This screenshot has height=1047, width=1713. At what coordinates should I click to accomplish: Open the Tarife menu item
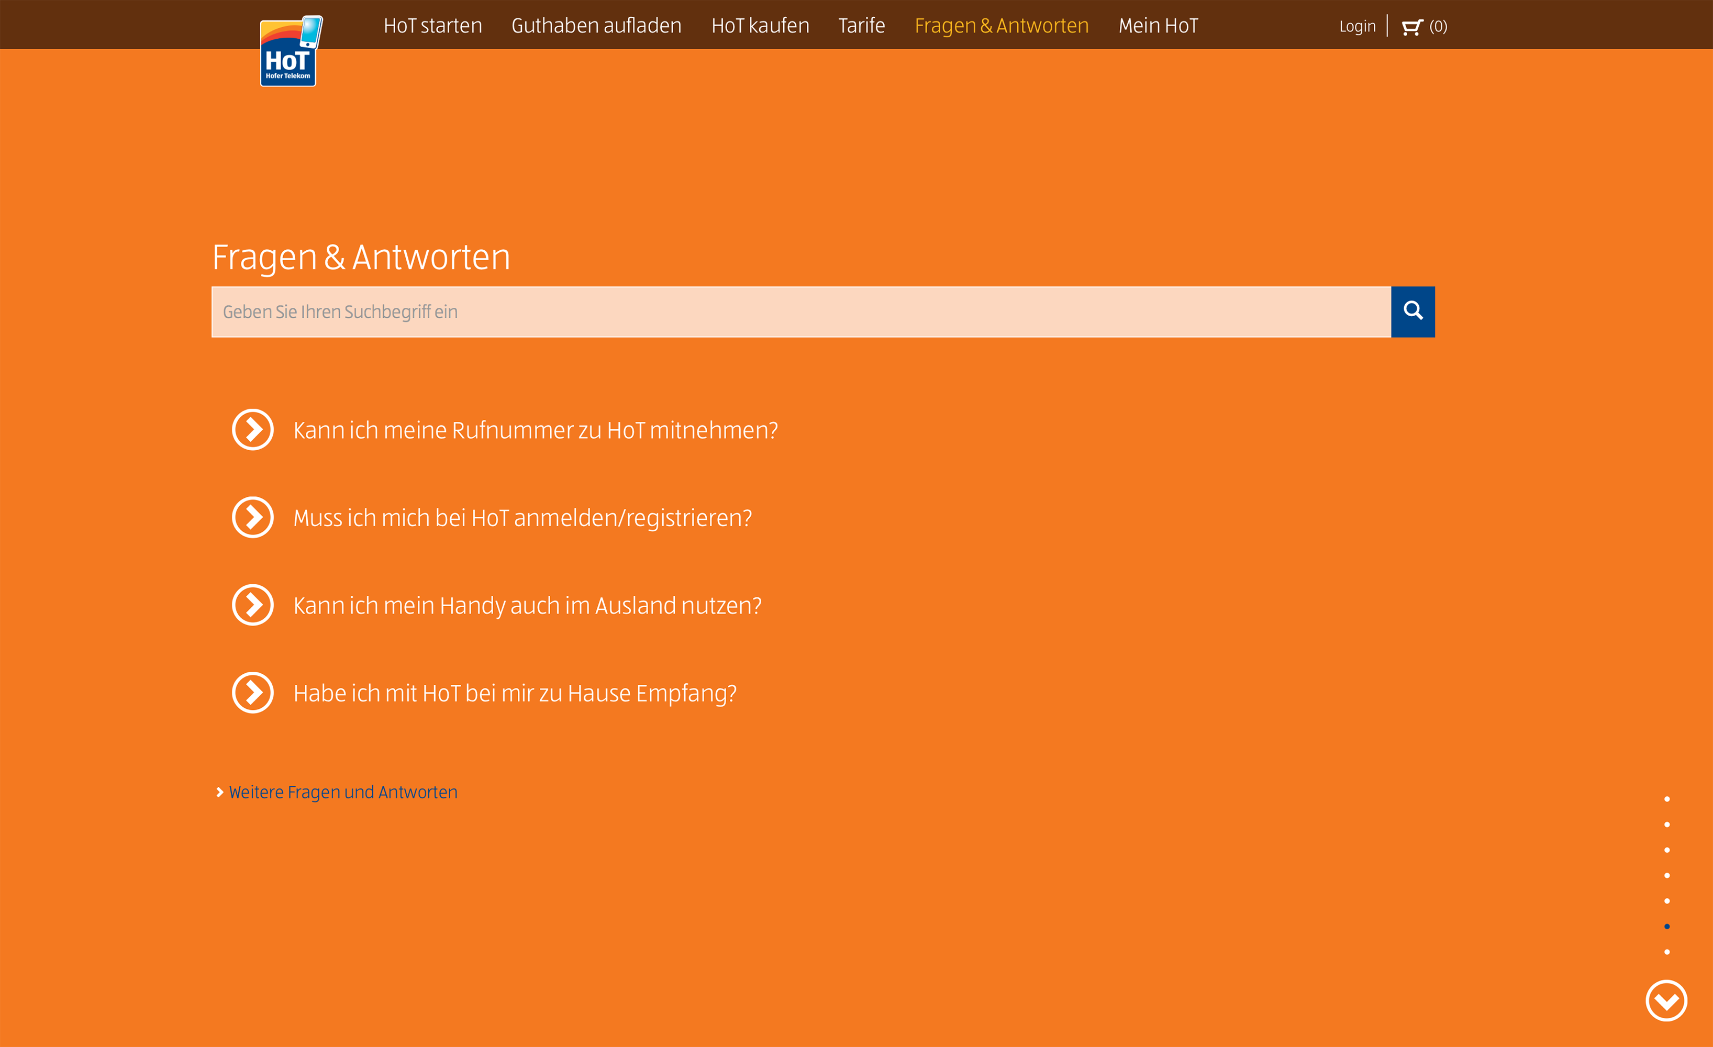pyautogui.click(x=861, y=26)
